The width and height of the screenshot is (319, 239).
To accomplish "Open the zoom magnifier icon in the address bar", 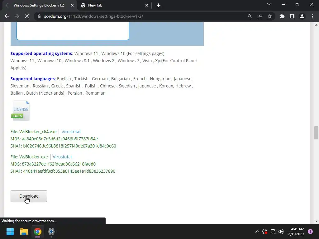I will click(250, 16).
